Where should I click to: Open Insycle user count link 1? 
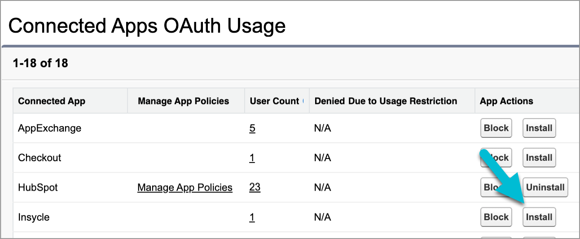(x=252, y=218)
